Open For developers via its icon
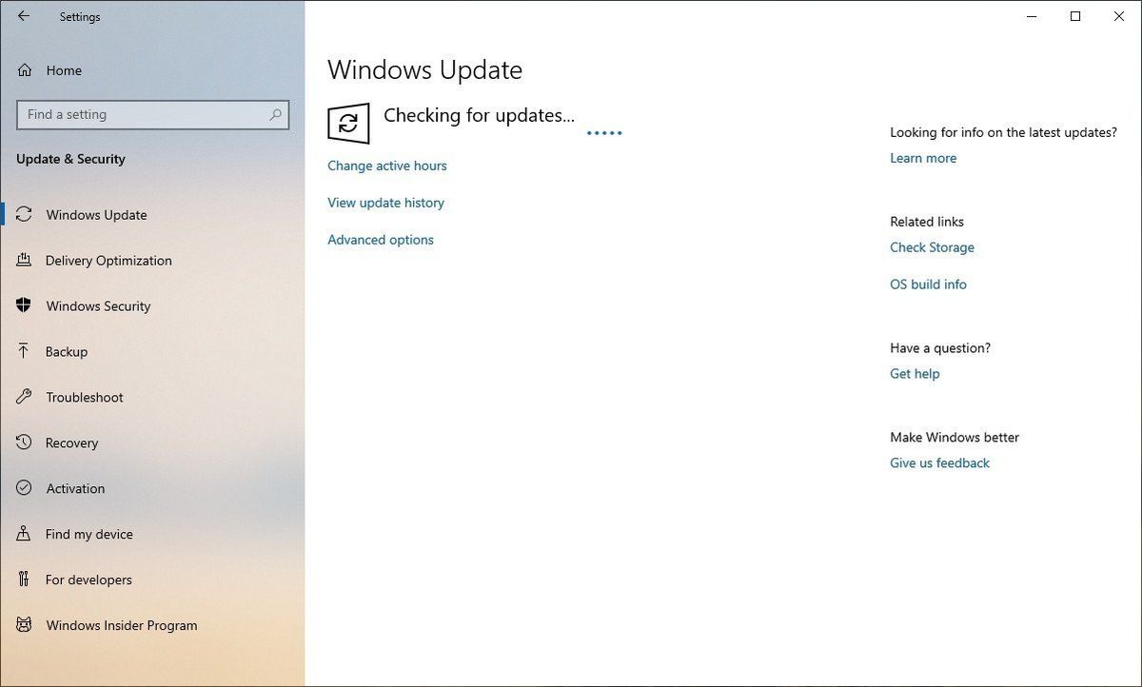1142x687 pixels. point(24,579)
